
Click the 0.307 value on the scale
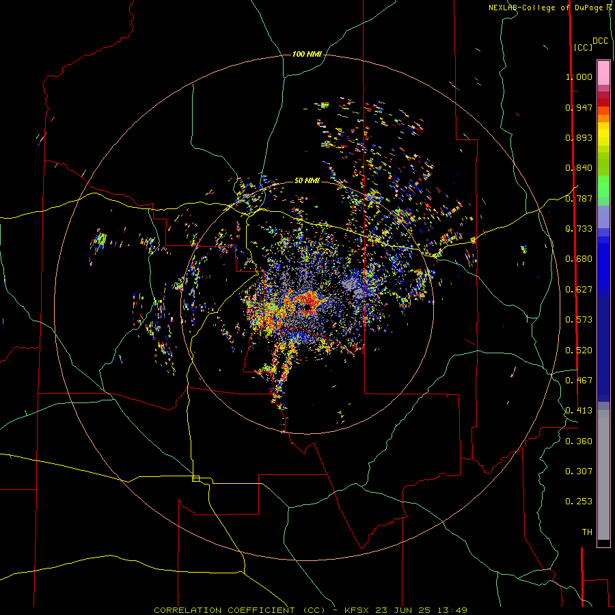(x=579, y=471)
